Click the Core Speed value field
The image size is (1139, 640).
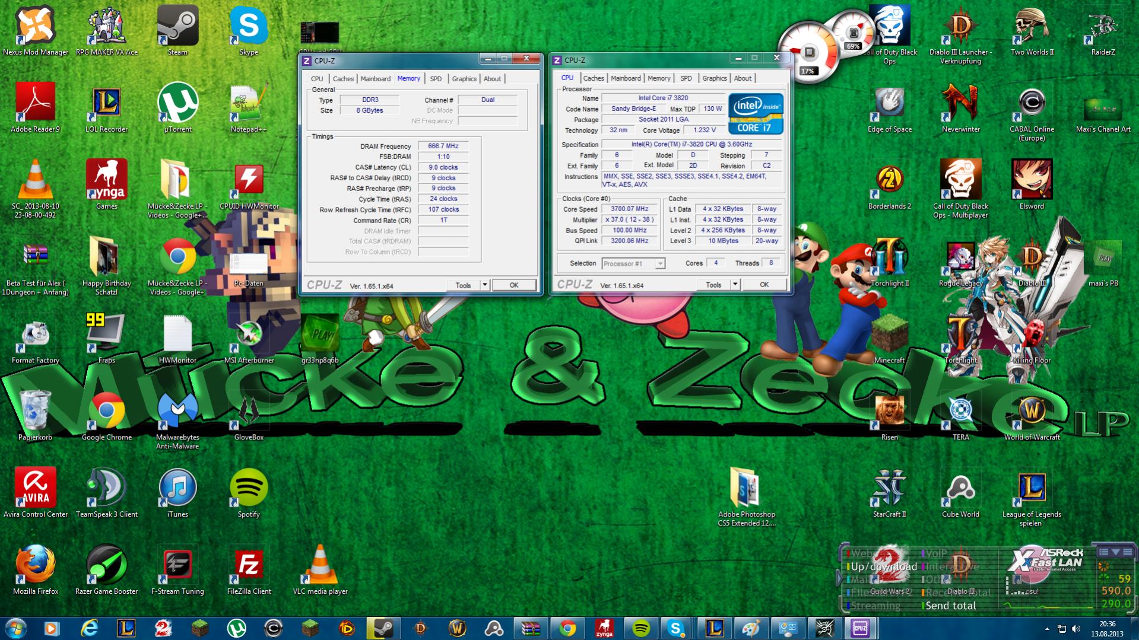pyautogui.click(x=630, y=209)
